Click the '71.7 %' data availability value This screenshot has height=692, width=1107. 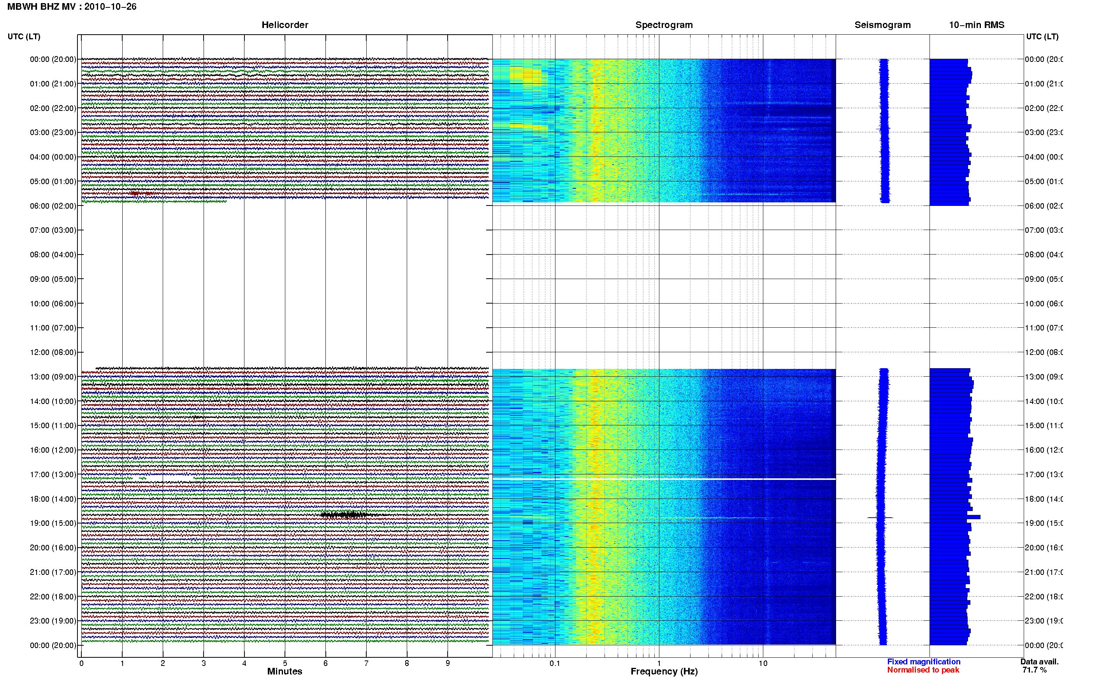pyautogui.click(x=1034, y=669)
